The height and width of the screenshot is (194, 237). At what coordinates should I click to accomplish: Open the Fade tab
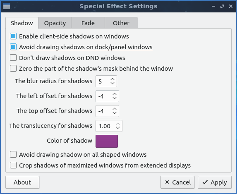point(88,23)
